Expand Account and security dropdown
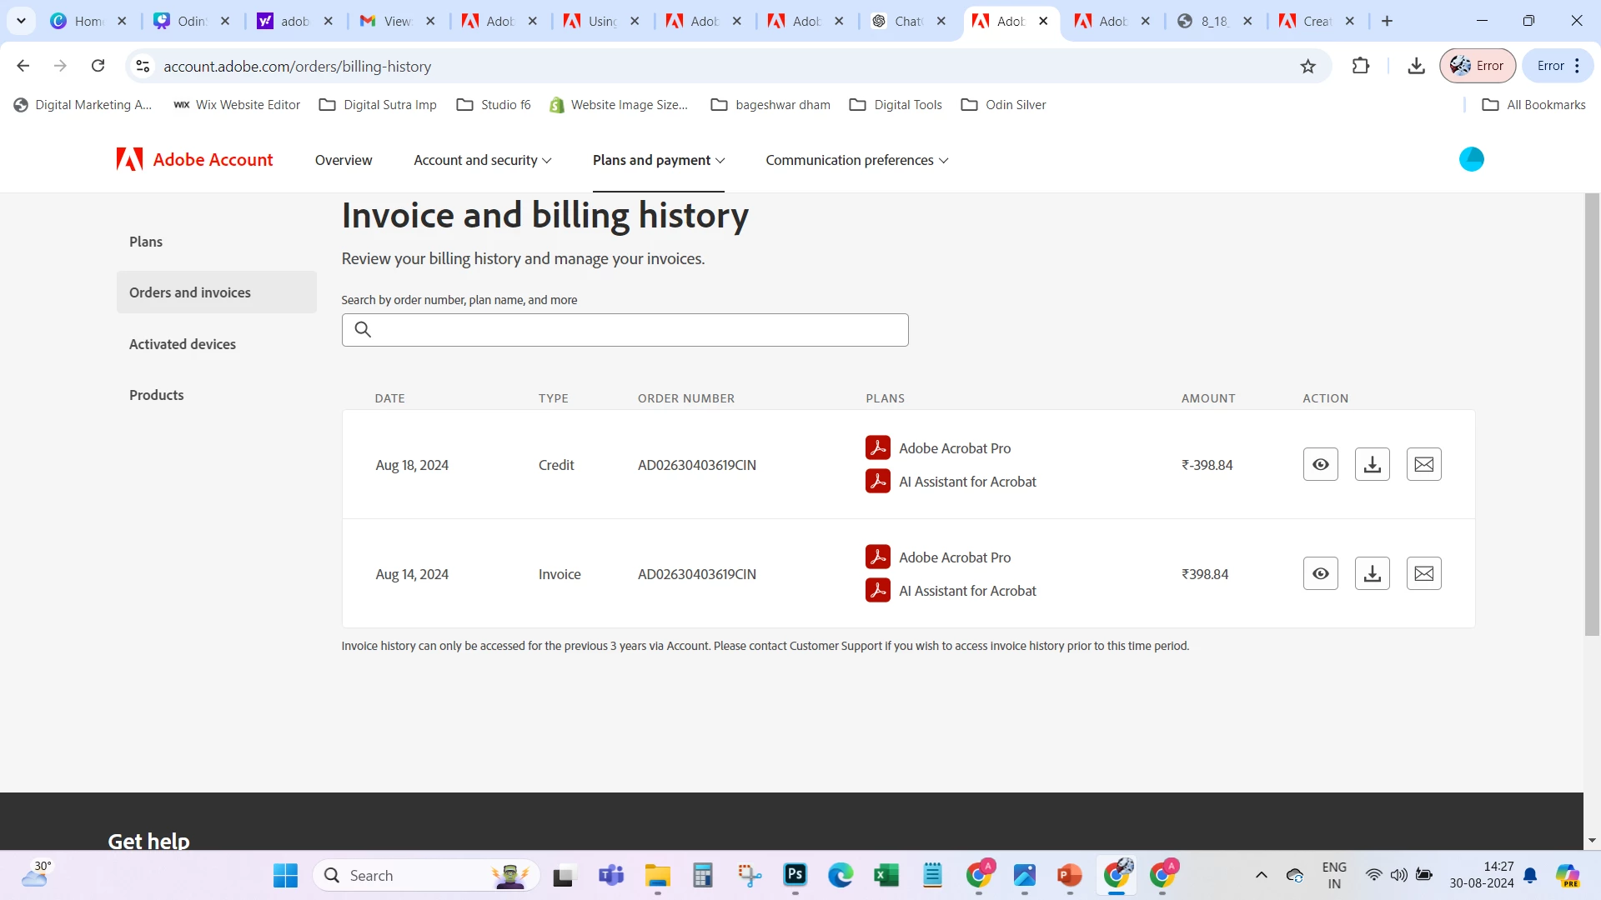This screenshot has width=1601, height=900. (x=482, y=160)
